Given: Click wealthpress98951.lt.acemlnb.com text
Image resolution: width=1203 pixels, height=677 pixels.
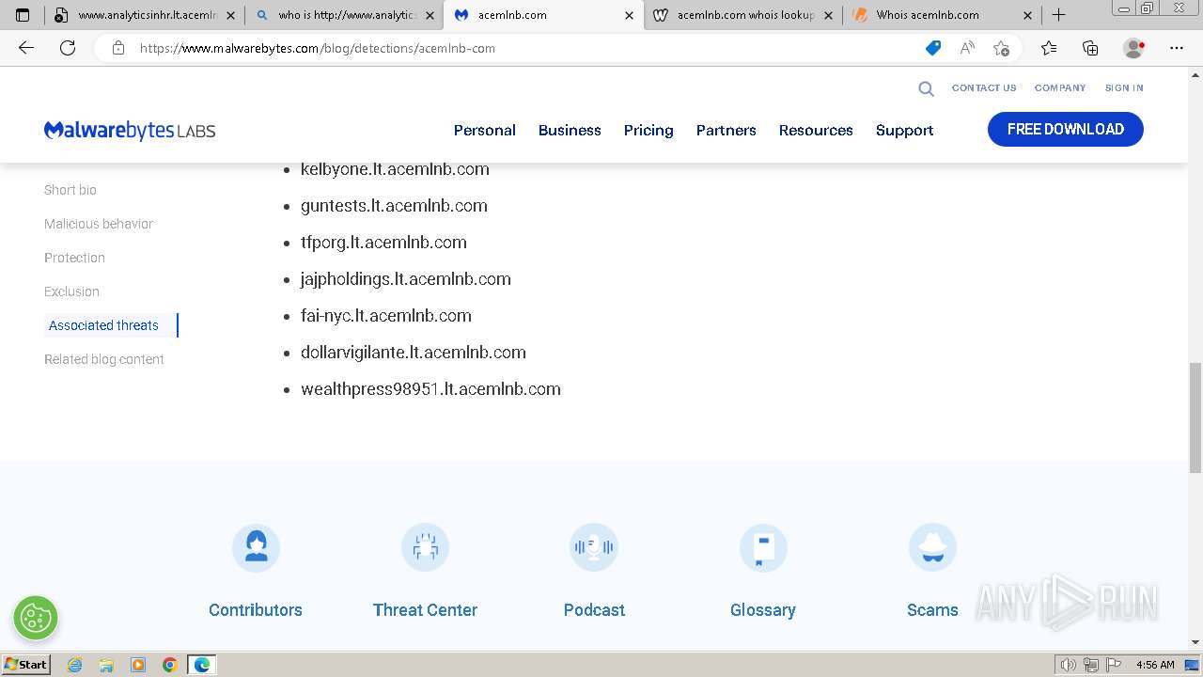Looking at the screenshot, I should [430, 389].
